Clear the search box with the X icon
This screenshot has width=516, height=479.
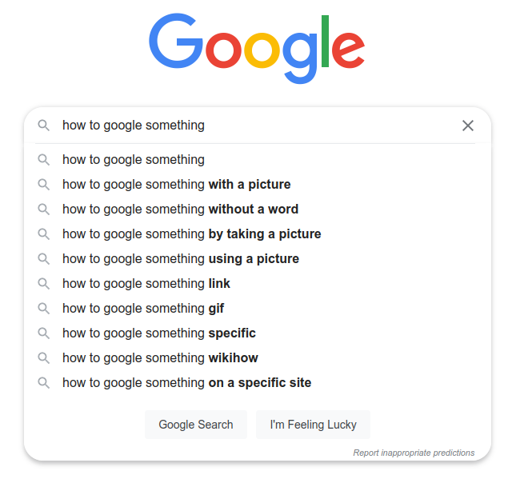coord(468,126)
